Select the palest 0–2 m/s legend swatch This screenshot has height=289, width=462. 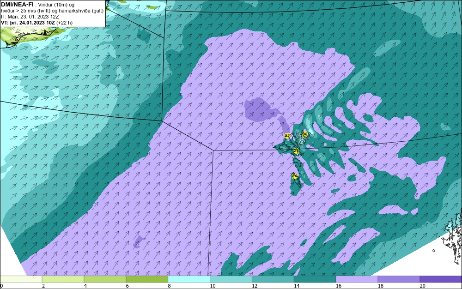click(21, 279)
